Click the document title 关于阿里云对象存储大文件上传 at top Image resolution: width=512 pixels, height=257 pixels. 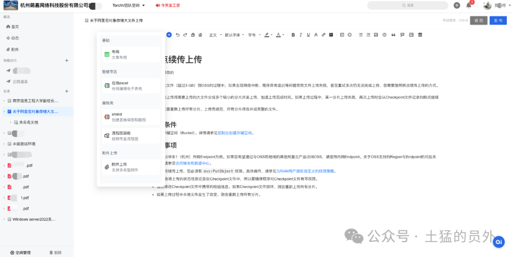coord(116,20)
